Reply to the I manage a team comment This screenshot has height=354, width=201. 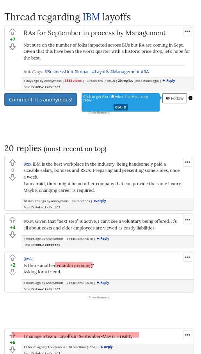tap(107, 347)
